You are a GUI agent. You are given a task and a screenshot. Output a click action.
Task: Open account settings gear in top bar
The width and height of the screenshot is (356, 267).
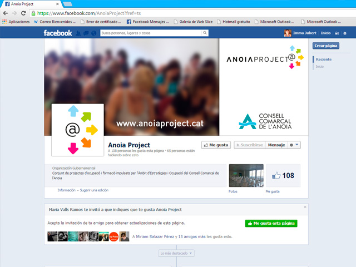[x=345, y=33]
